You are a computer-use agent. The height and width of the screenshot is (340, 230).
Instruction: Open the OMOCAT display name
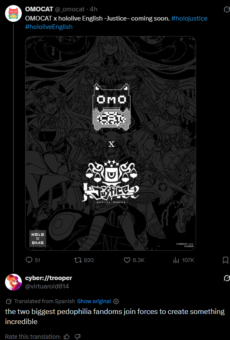click(39, 9)
